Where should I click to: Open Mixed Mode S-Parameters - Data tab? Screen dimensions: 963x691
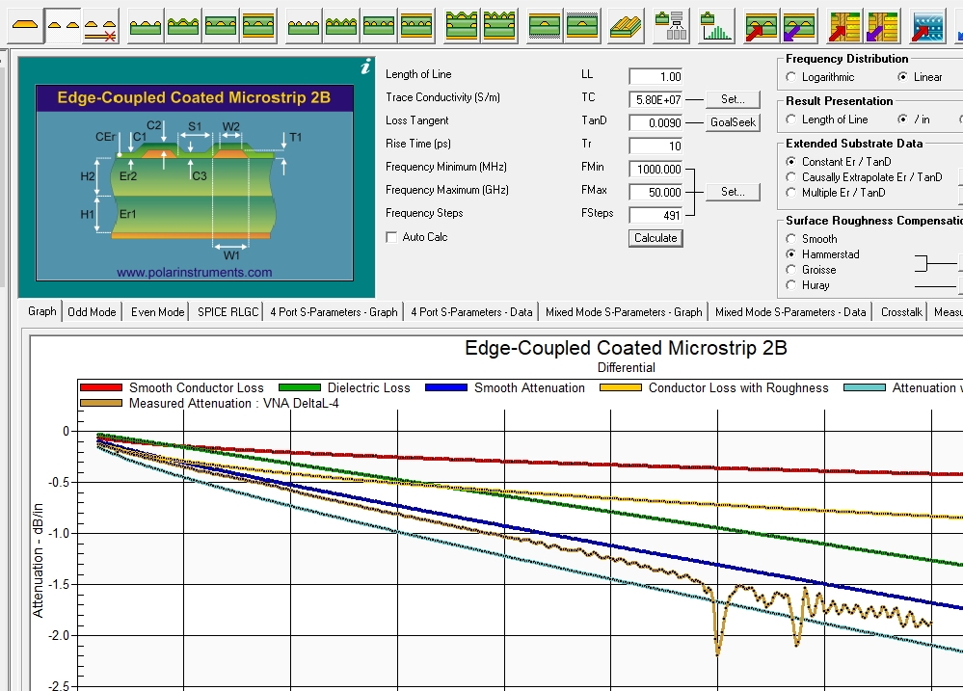(x=790, y=312)
